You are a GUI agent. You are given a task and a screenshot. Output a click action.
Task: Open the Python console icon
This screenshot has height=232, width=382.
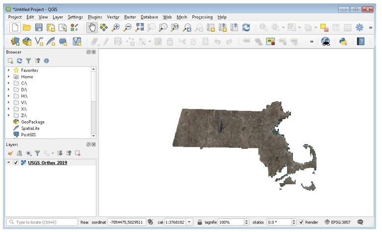(343, 42)
